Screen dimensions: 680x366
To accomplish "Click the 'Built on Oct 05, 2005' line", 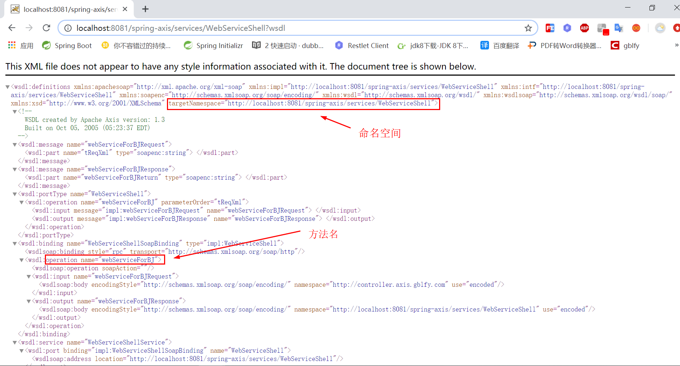I will coord(87,128).
